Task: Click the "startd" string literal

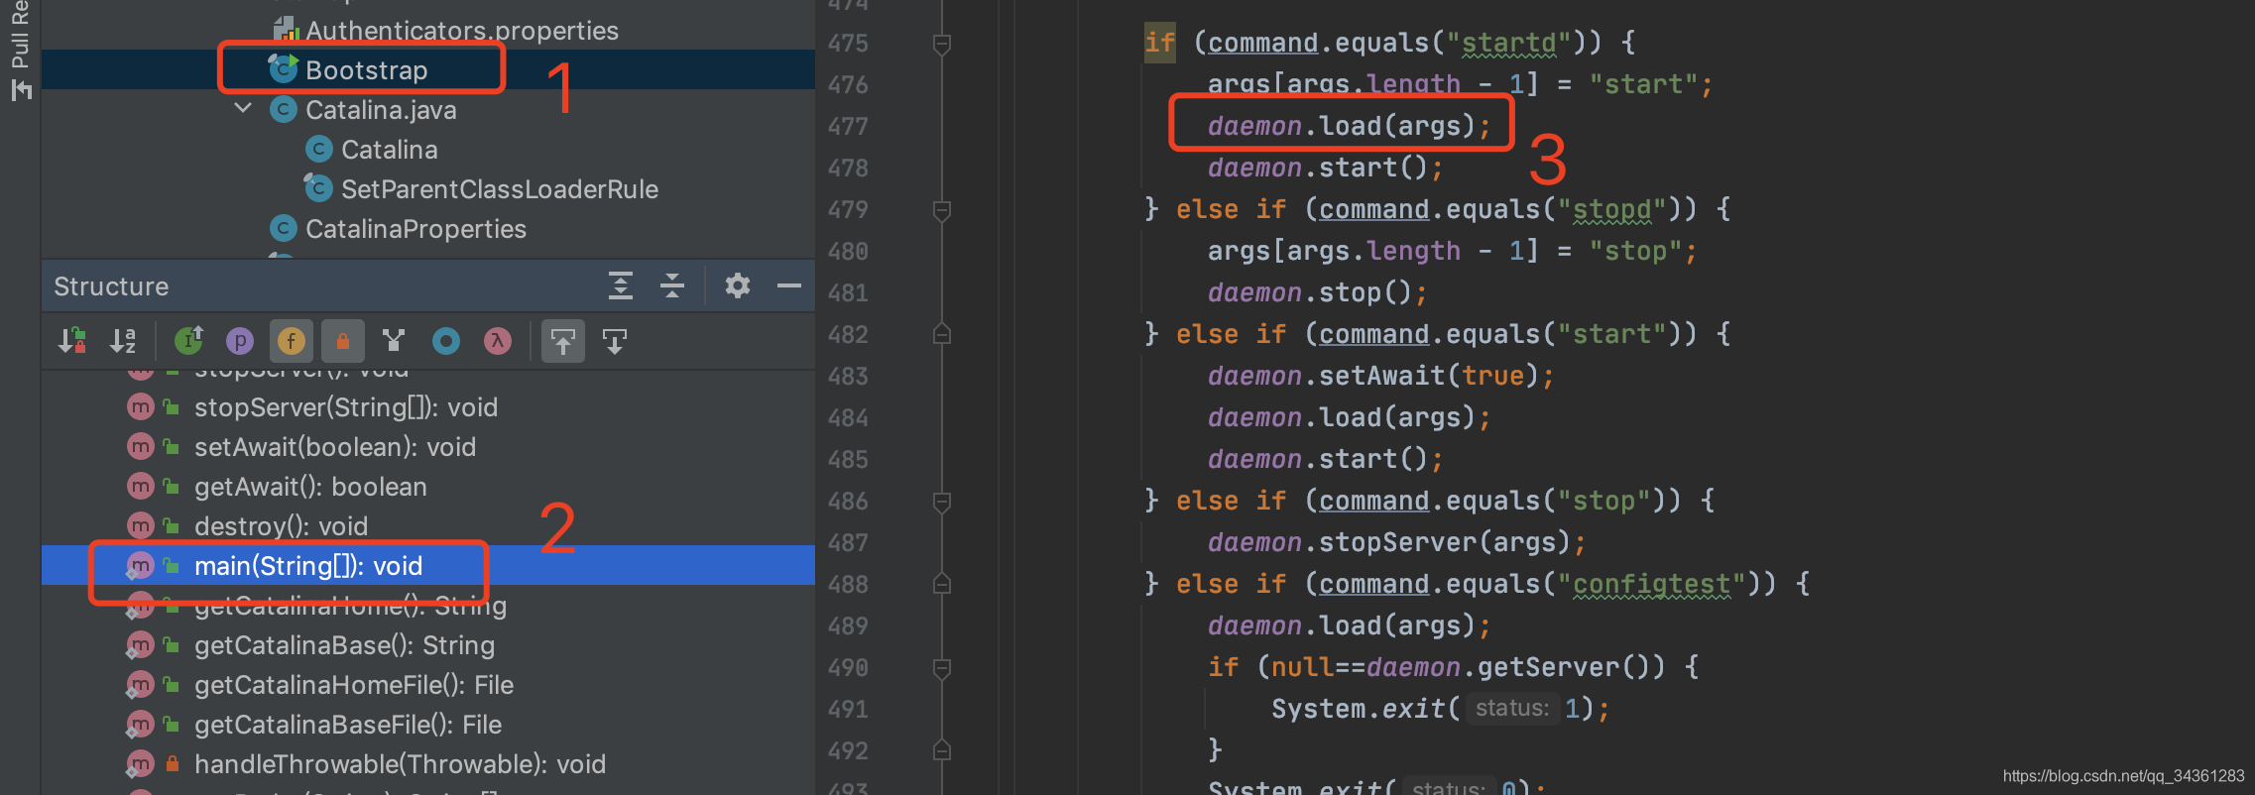Action: tap(1508, 43)
